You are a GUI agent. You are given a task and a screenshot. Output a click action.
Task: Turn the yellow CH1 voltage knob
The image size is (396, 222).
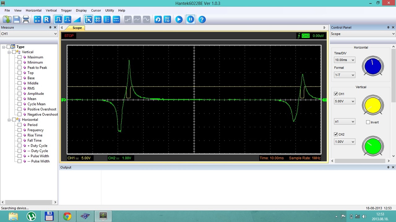point(373,105)
